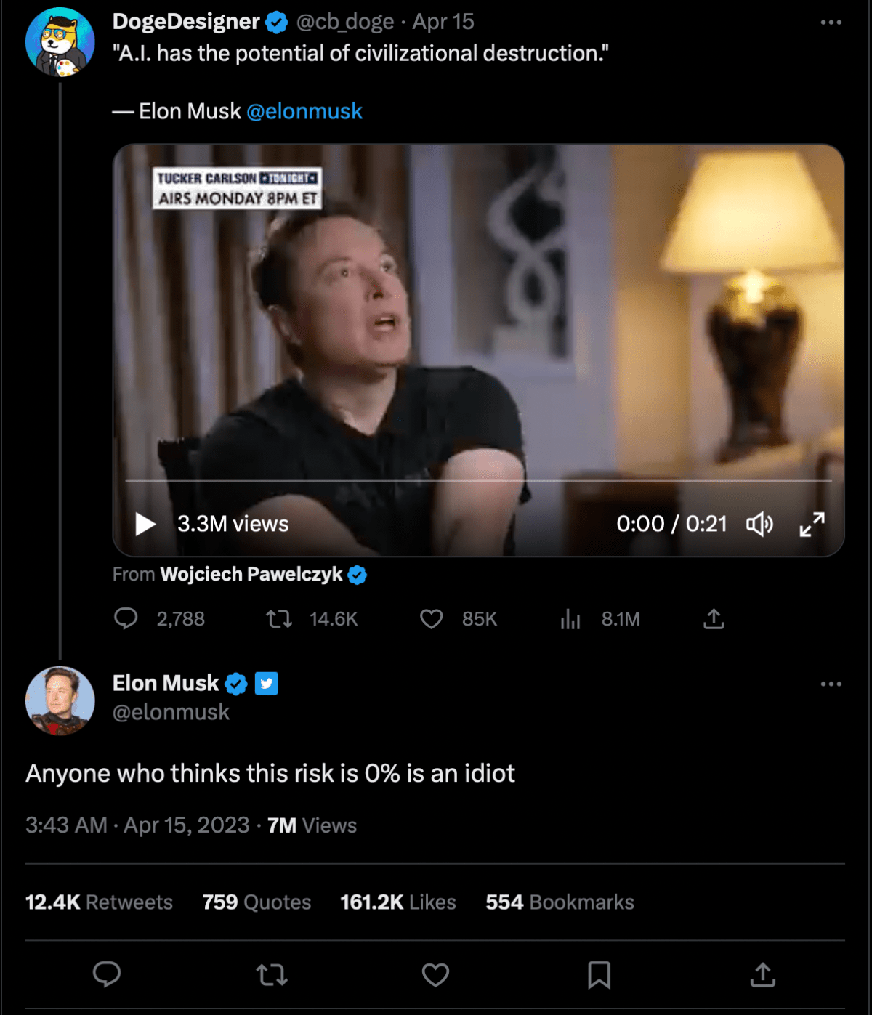Image resolution: width=872 pixels, height=1015 pixels.
Task: Mute the video volume
Action: click(759, 524)
